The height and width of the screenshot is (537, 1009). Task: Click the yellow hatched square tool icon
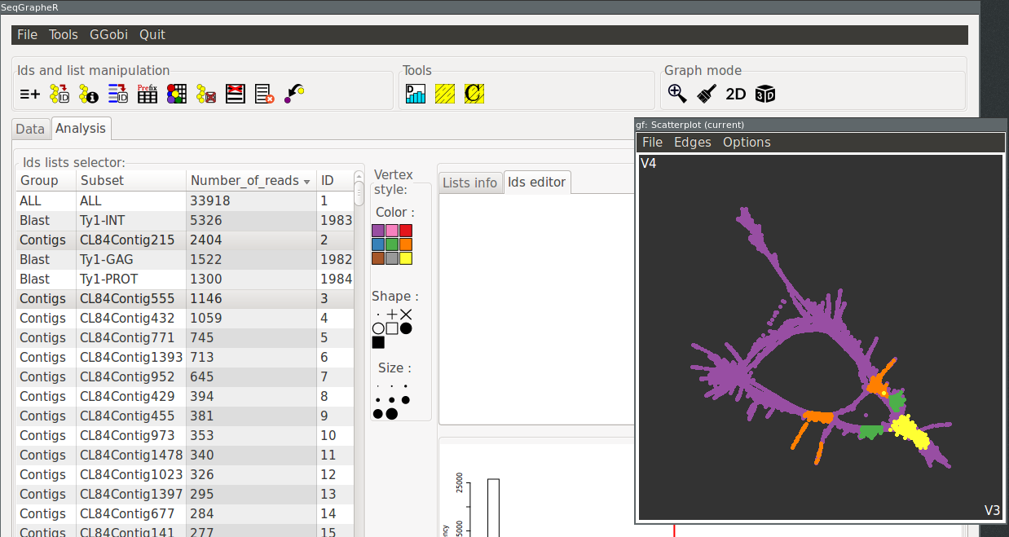(445, 95)
